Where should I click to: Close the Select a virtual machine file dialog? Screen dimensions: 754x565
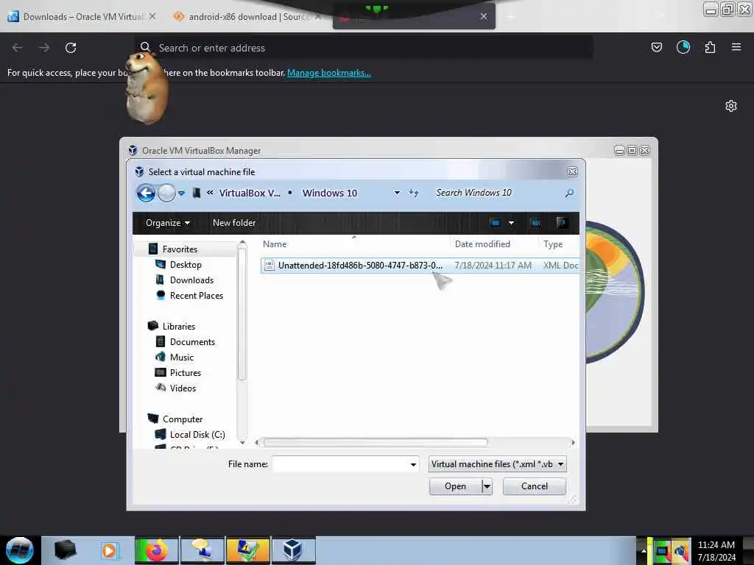[x=572, y=172]
